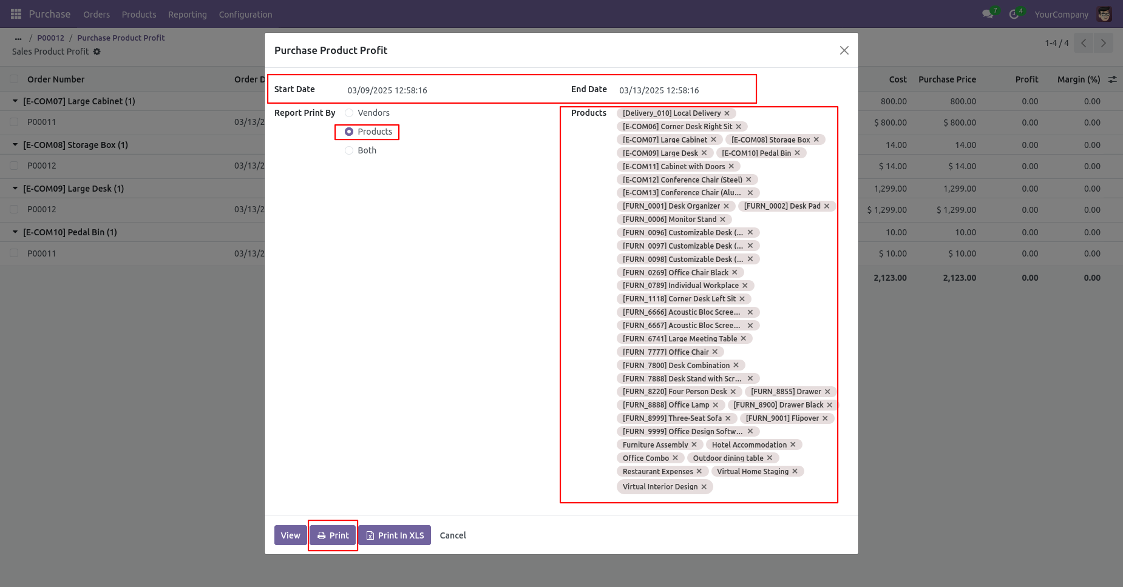This screenshot has height=587, width=1123.
Task: Select the Both radio option
Action: (x=349, y=150)
